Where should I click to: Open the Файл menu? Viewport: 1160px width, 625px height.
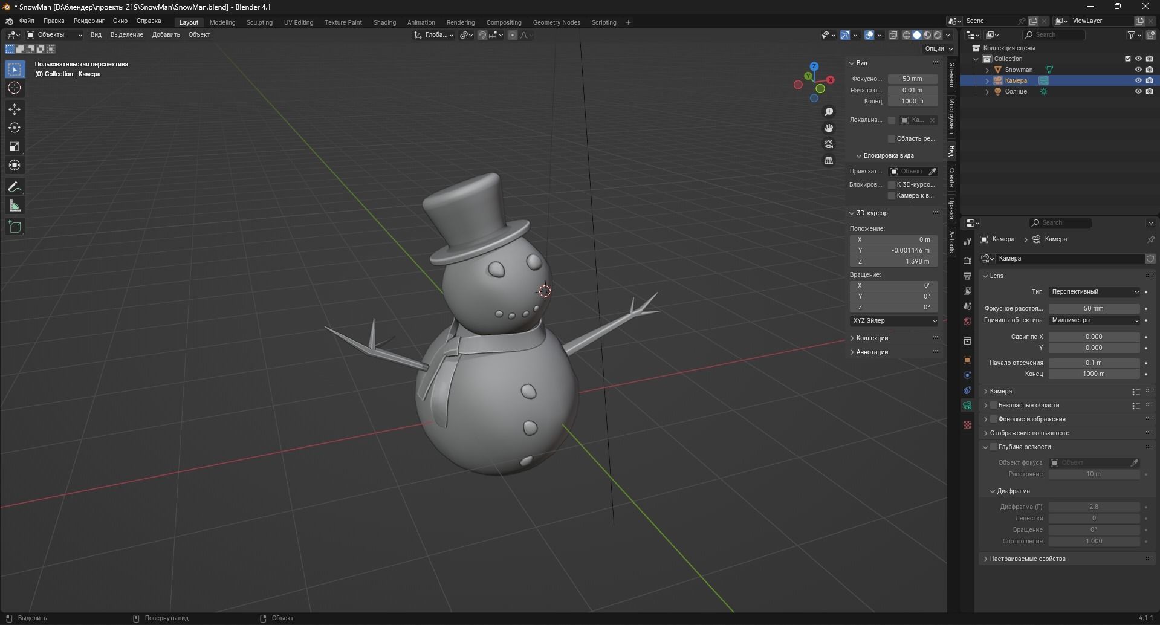tap(27, 21)
